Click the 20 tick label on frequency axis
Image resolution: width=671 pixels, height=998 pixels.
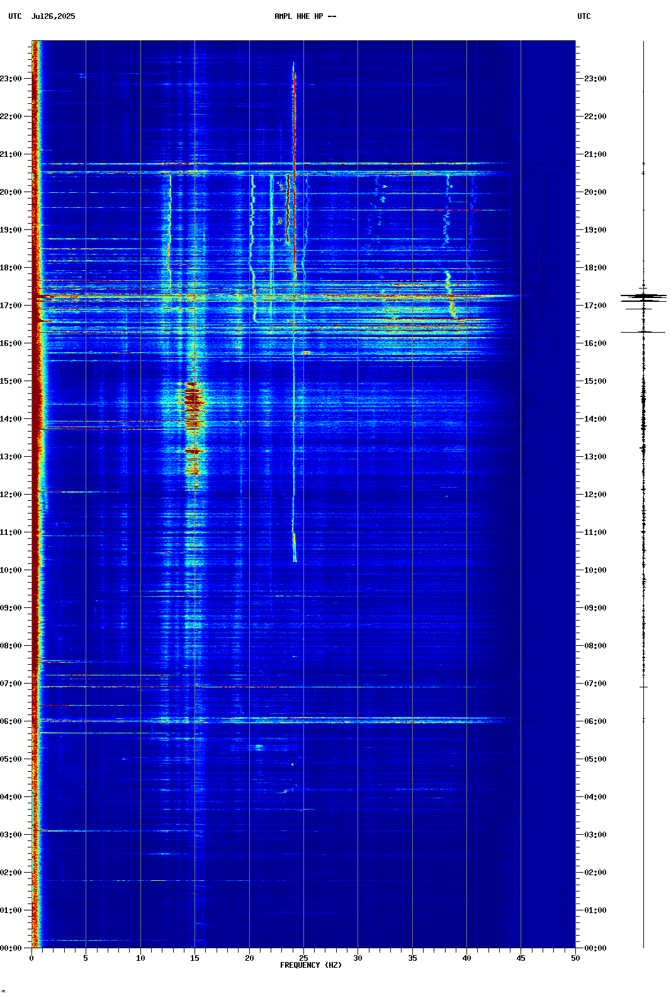tap(249, 958)
